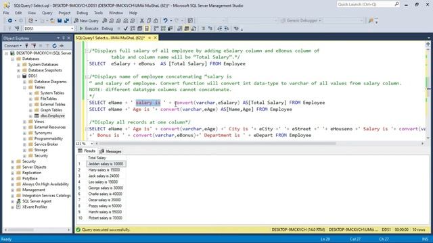Click the Decrease Indent icon
The width and height of the screenshot is (433, 243).
click(x=220, y=28)
